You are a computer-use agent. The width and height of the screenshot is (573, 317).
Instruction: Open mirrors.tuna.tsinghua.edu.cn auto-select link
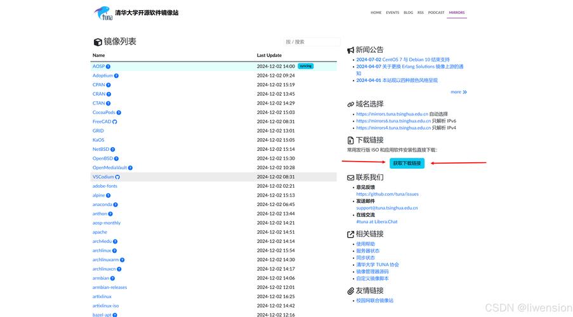tap(392, 114)
